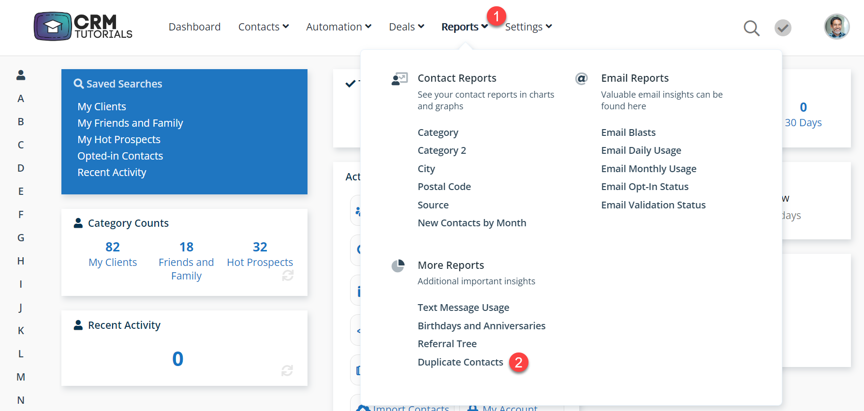This screenshot has width=864, height=411.
Task: Filter contacts by letter E
Action: (x=21, y=191)
